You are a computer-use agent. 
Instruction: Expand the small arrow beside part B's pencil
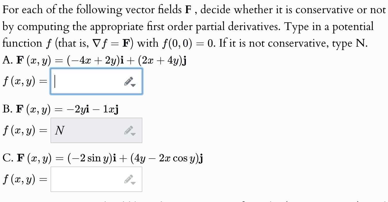(x=133, y=134)
